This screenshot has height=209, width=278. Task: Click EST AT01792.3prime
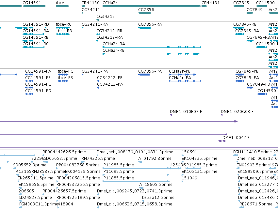155,159
